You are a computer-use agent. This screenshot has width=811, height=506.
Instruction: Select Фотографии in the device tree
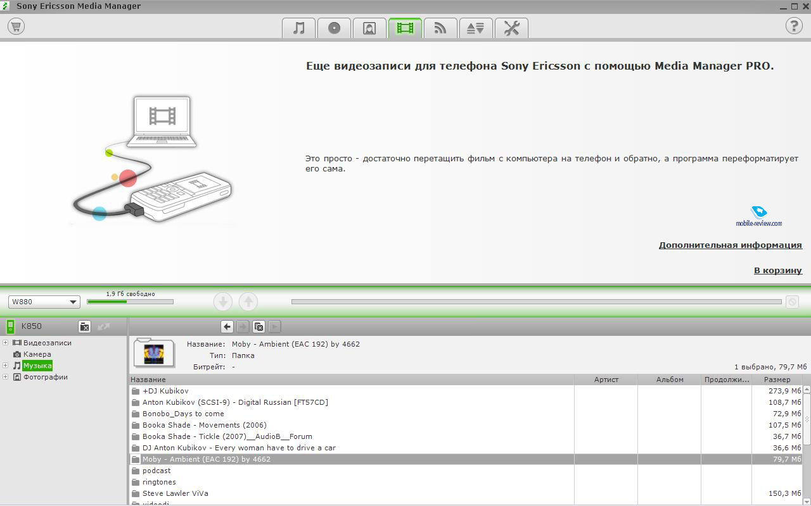pyautogui.click(x=46, y=377)
